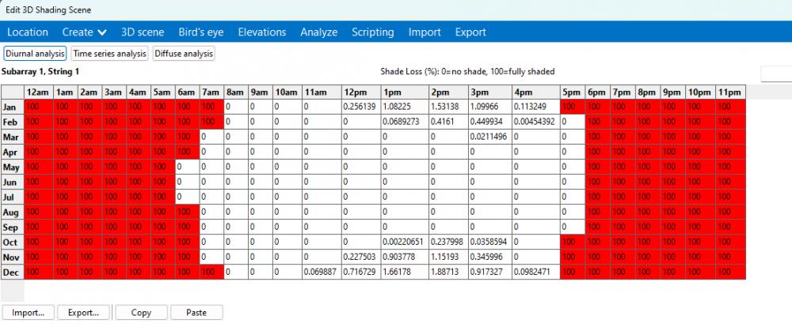Image resolution: width=792 pixels, height=327 pixels.
Task: Select the Dec row header
Action: (x=13, y=272)
